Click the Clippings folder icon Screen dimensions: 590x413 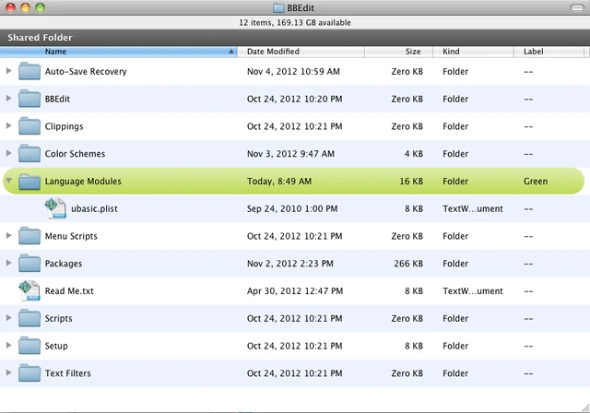29,126
